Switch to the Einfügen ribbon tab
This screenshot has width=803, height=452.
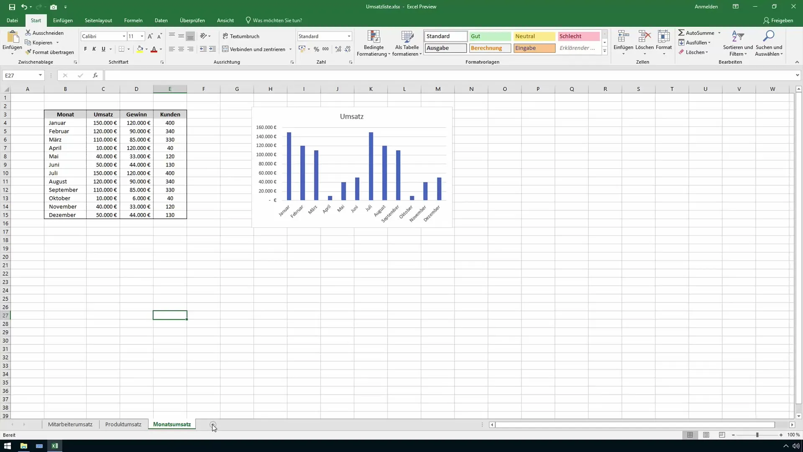pyautogui.click(x=63, y=21)
